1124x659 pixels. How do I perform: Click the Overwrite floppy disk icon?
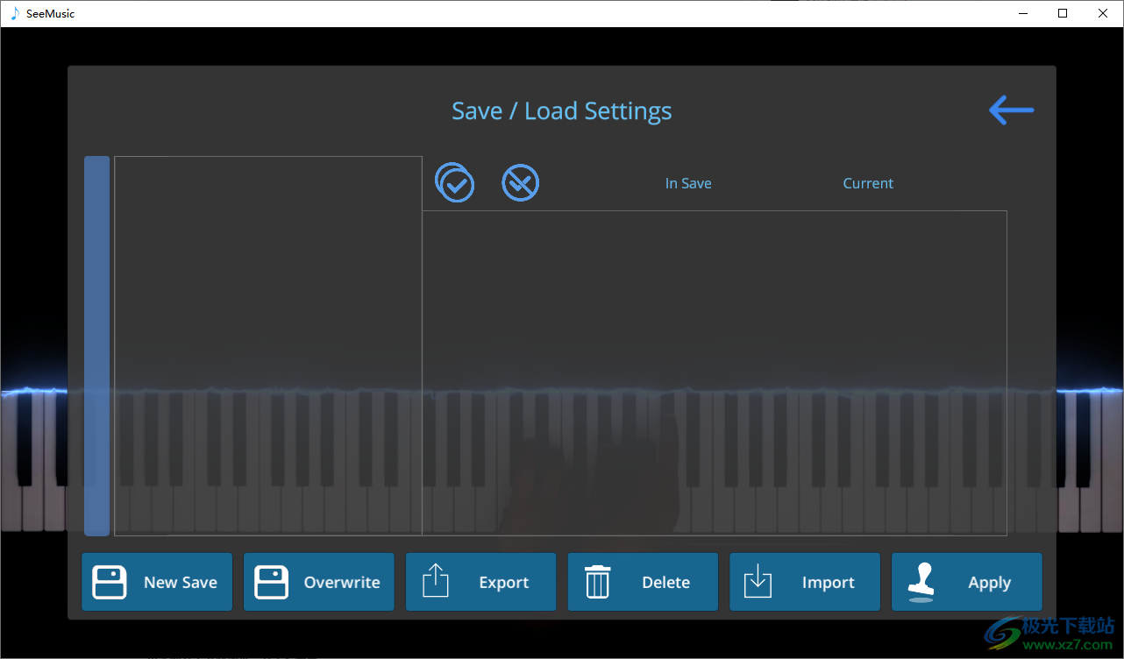click(271, 581)
